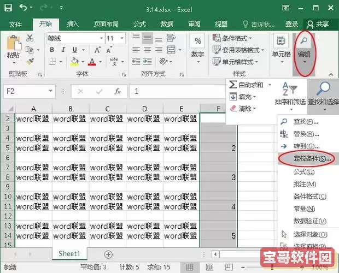Image resolution: width=339 pixels, height=273 pixels.
Task: Decrease font size with the smaller A
Action: click(x=109, y=50)
